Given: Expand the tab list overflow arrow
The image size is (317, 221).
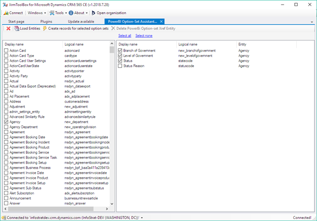Looking at the screenshot, I should click(312, 22).
